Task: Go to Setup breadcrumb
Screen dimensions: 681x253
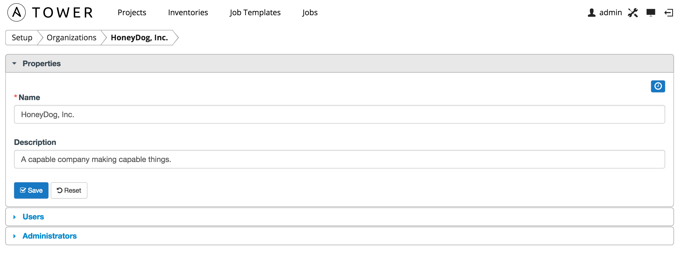Action: pyautogui.click(x=22, y=38)
